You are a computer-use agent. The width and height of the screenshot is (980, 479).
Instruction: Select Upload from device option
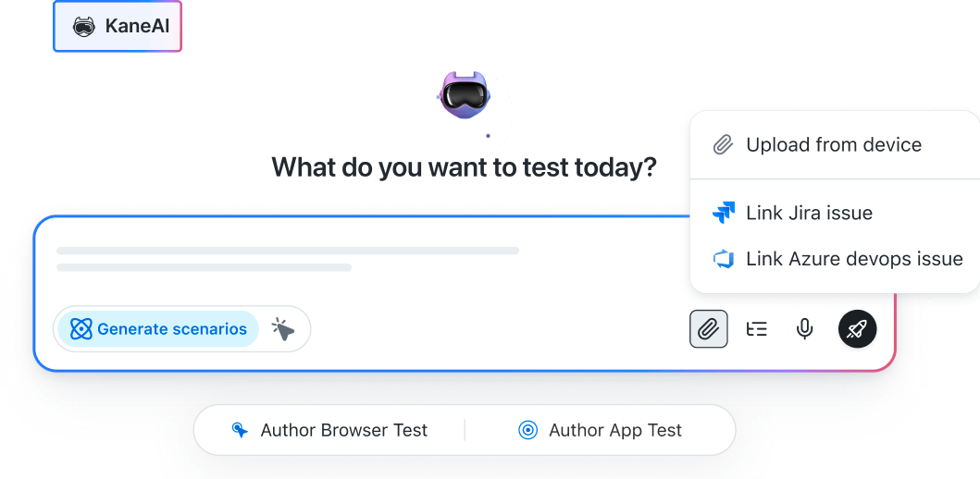(x=833, y=145)
